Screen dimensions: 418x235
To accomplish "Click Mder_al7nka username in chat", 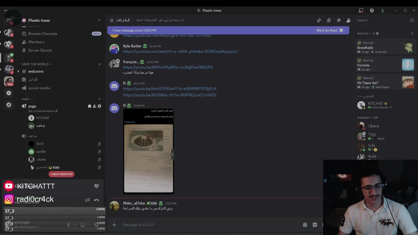I will pos(134,203).
